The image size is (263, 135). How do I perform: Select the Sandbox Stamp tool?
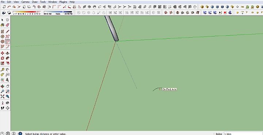(x=183, y=12)
